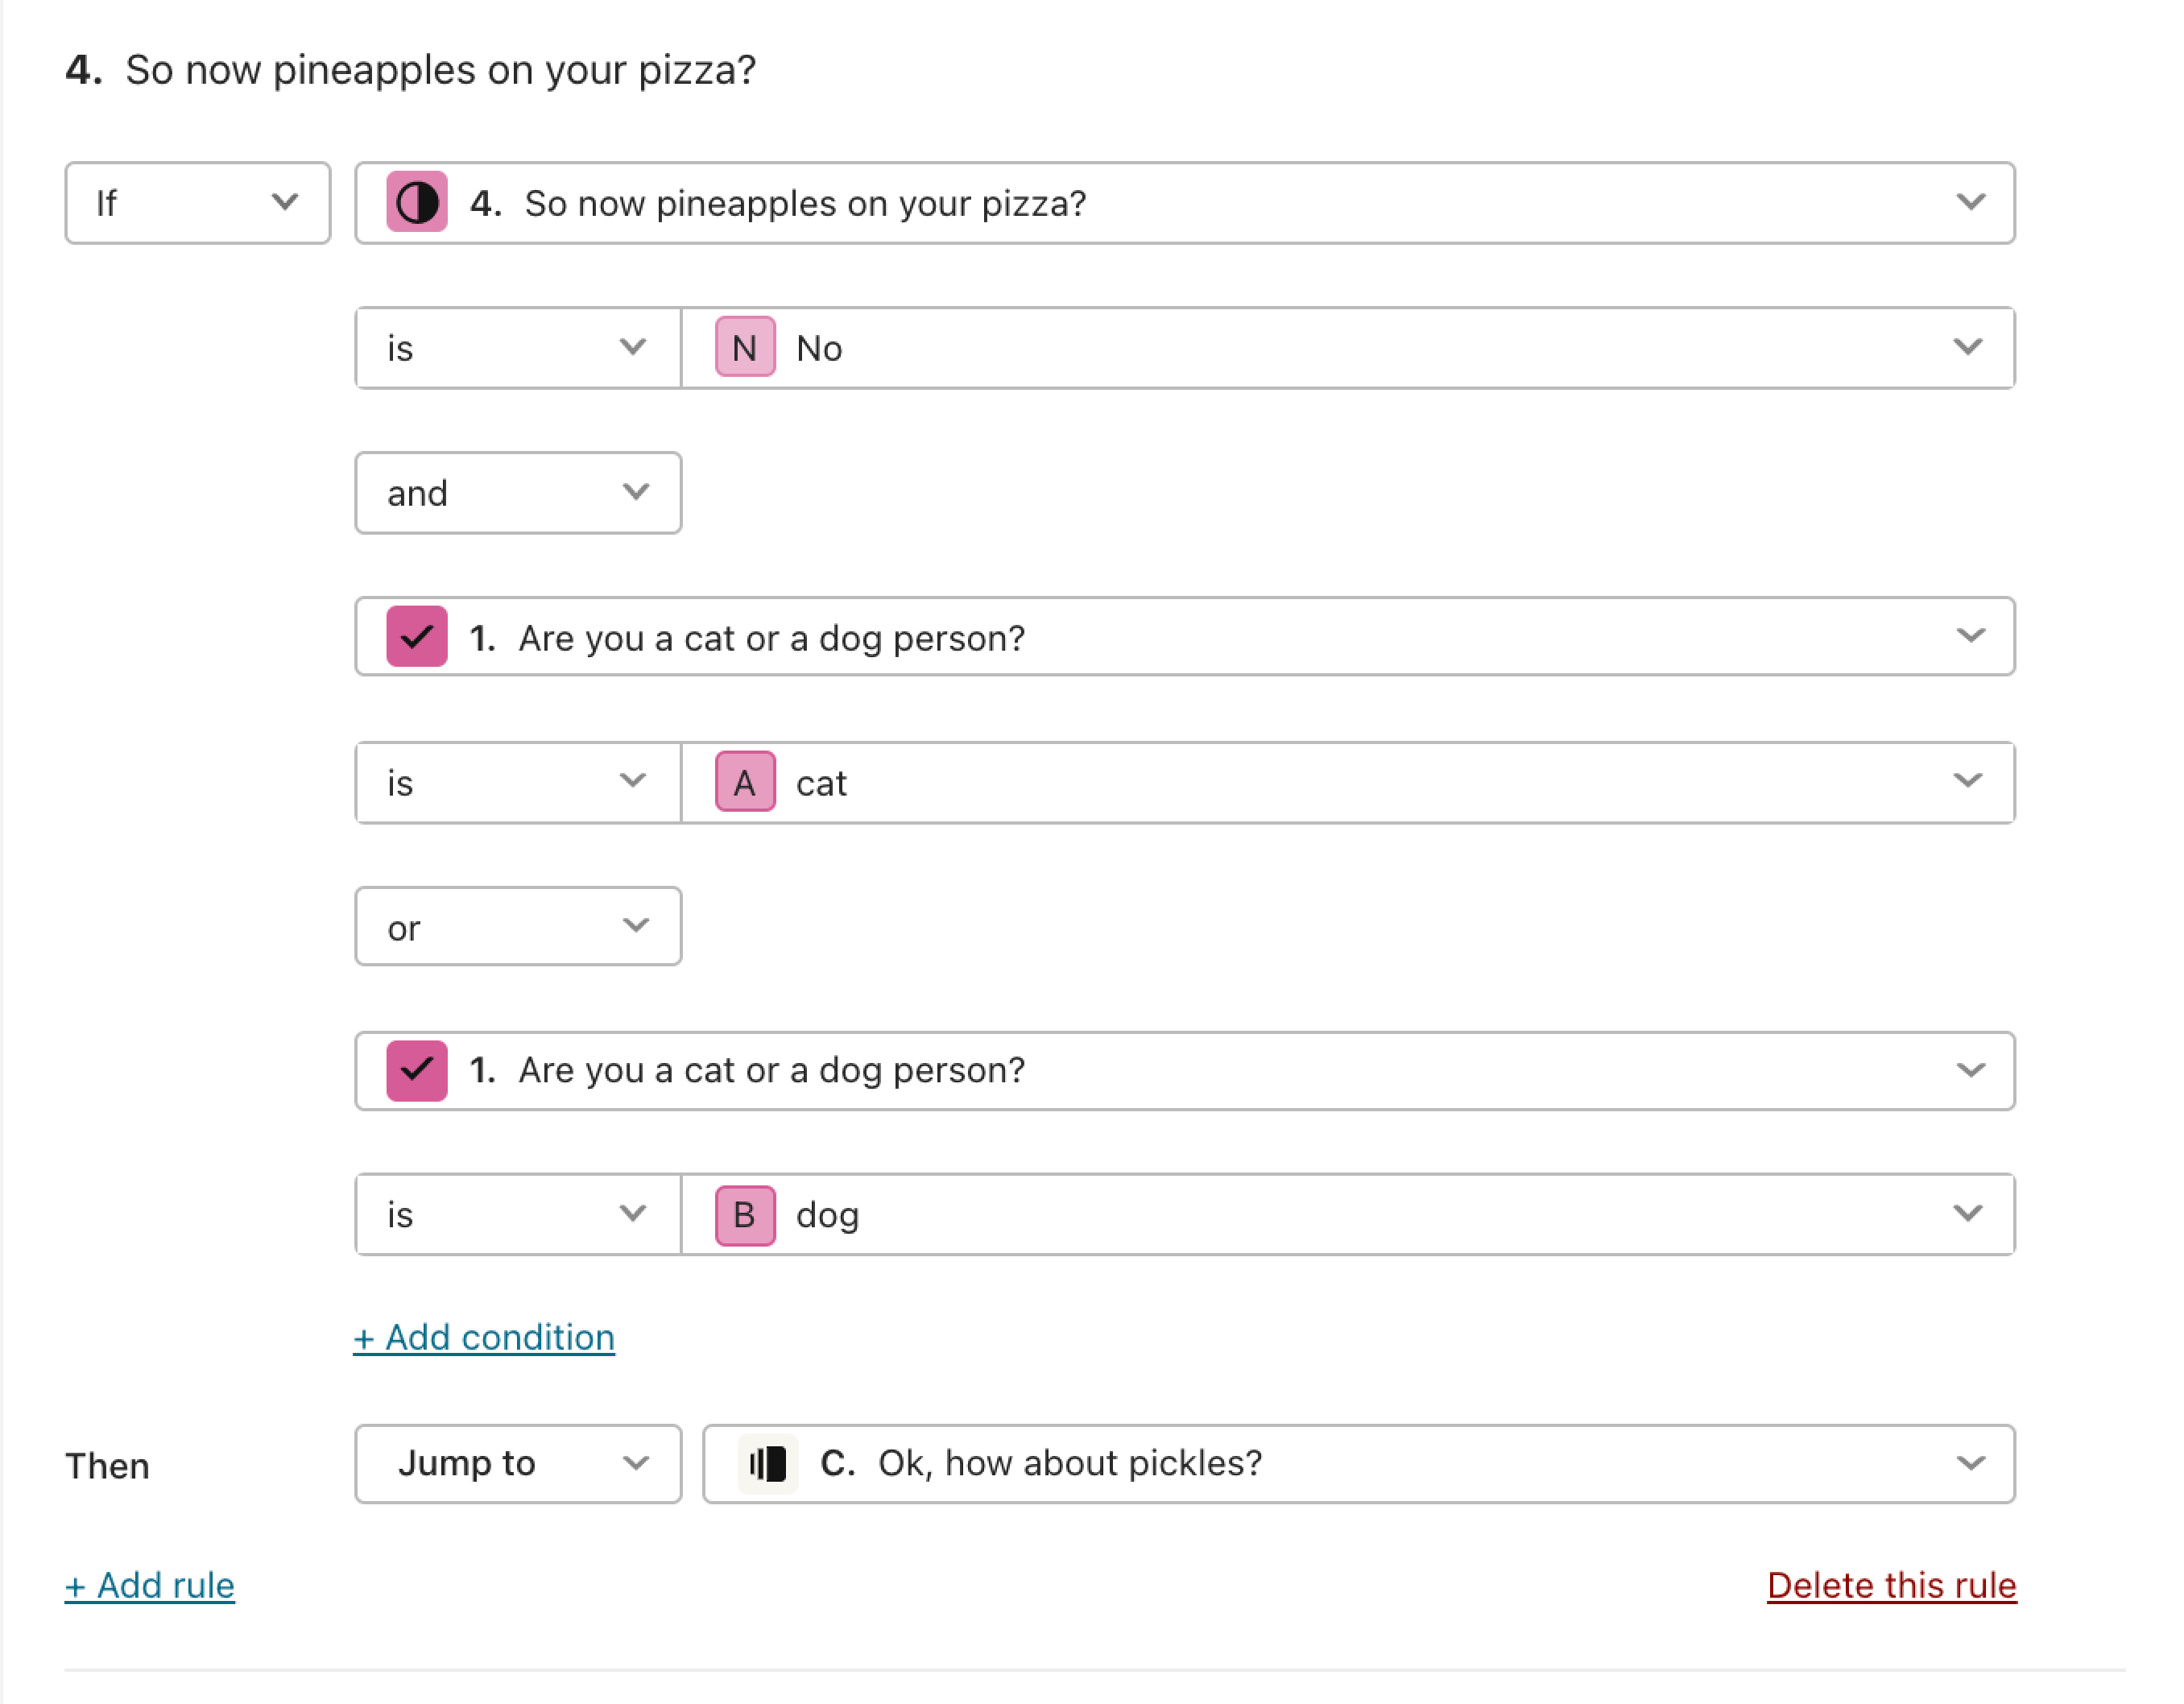Click Add rule
Image resolution: width=2184 pixels, height=1704 pixels.
click(148, 1585)
